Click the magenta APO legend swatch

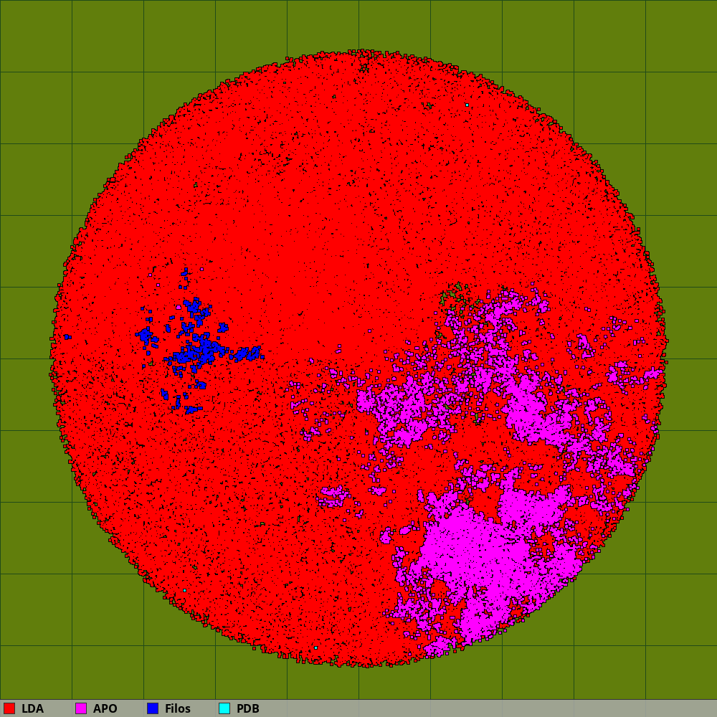coord(81,708)
